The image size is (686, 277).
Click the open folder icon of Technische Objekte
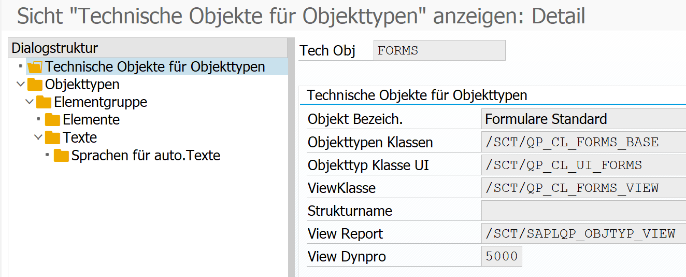35,67
